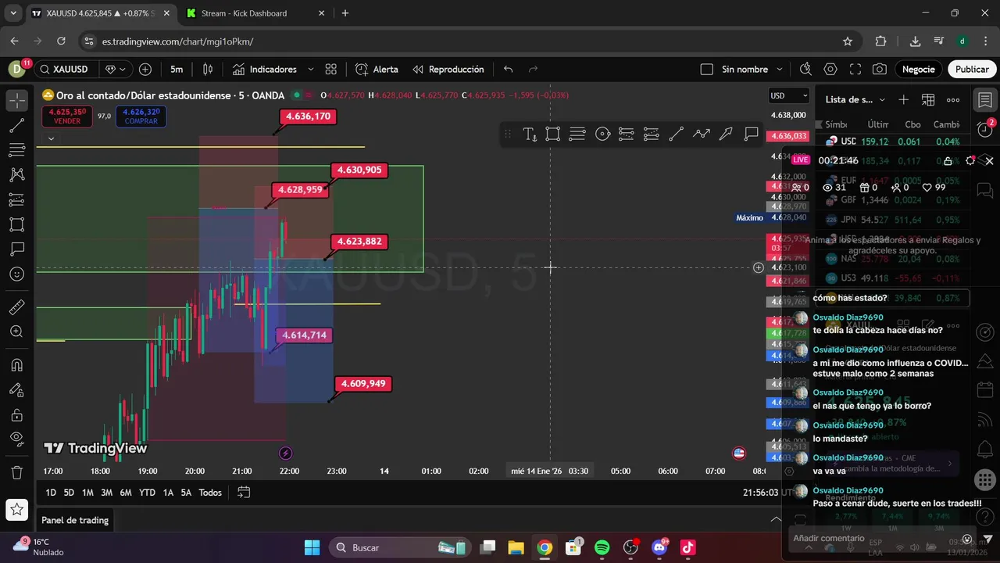The height and width of the screenshot is (563, 1000).
Task: Click the COMPRAR 4.626,32 buy button
Action: coord(141,117)
